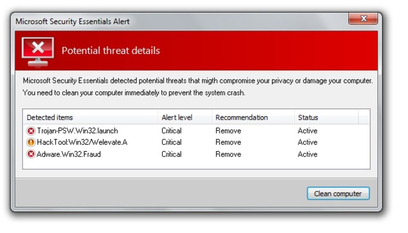The image size is (408, 233).
Task: Click the Critical alert level for Trojan entry
Action: pyautogui.click(x=171, y=131)
